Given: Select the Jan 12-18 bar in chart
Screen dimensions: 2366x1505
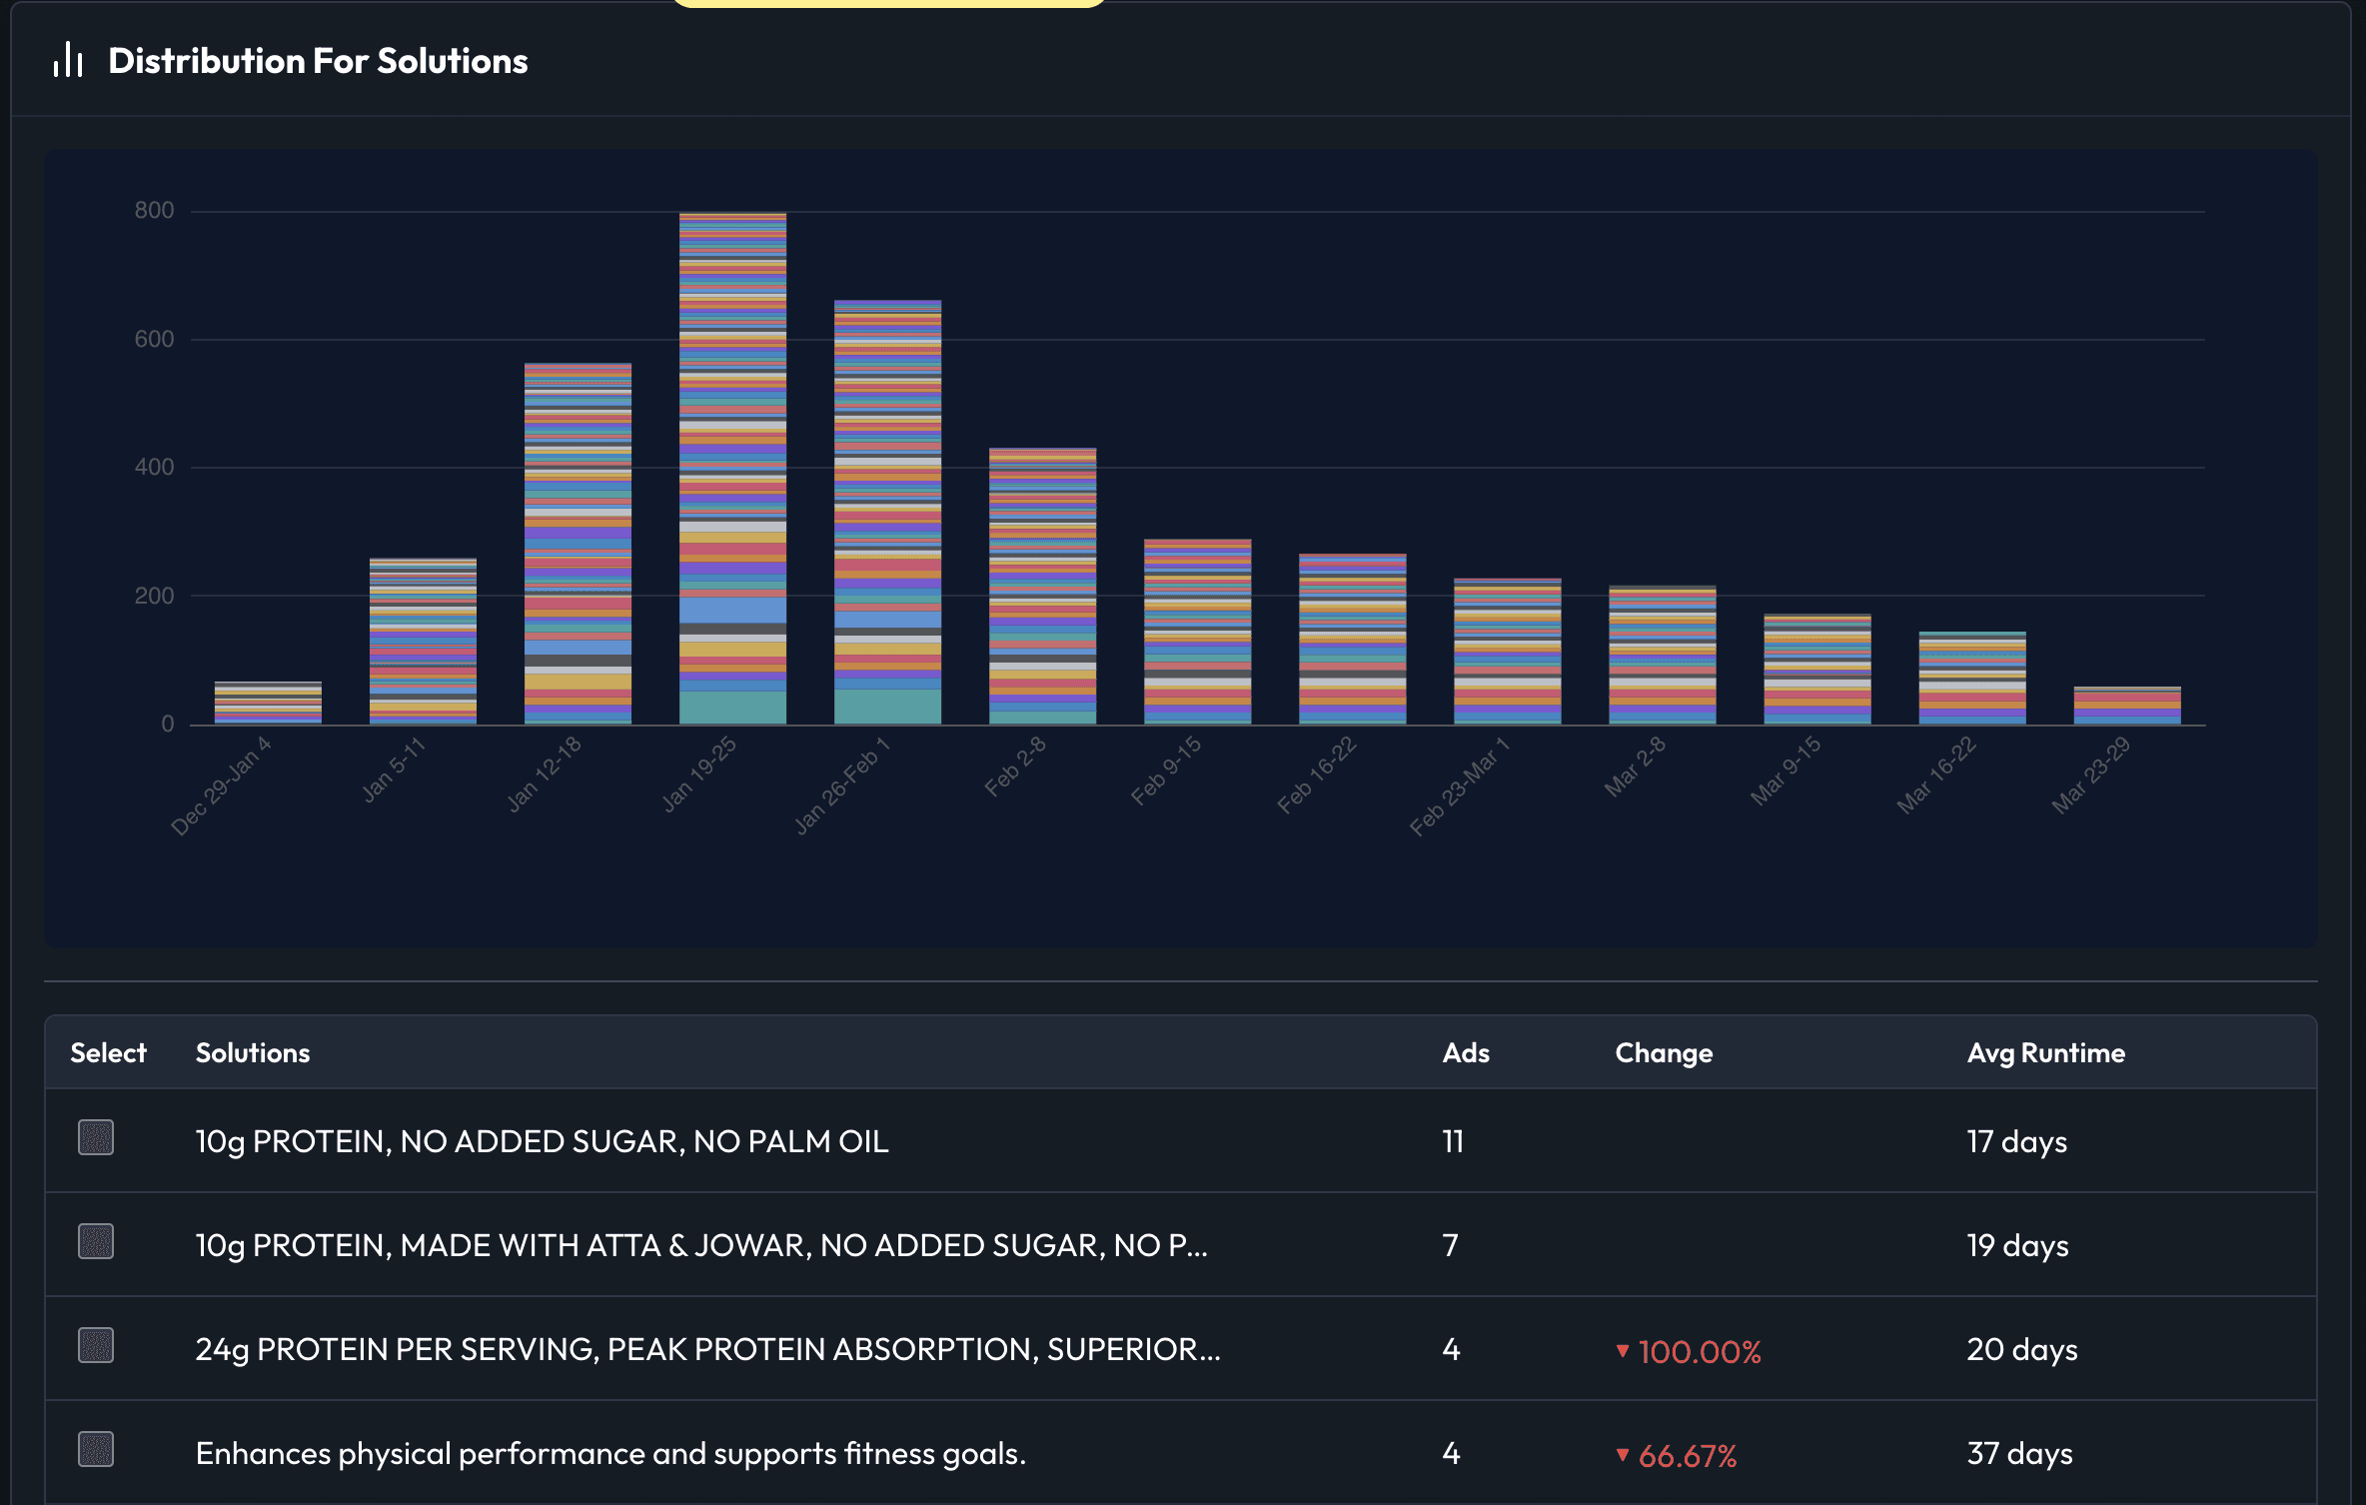Looking at the screenshot, I should point(578,545).
